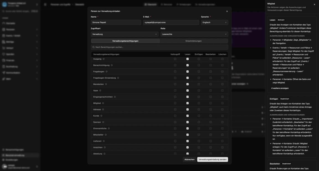Click info icon beside Fragebogen
Image resolution: width=319 pixels, height=171 pixels.
[x=106, y=72]
